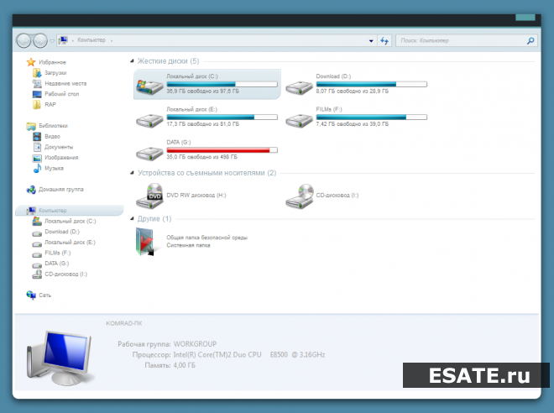The width and height of the screenshot is (554, 413).
Task: Open Недавние места in sidebar
Action: tap(65, 83)
